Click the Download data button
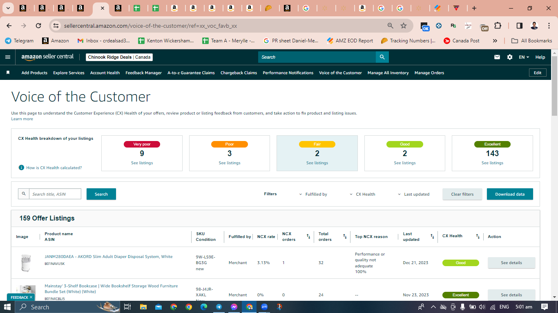 (510, 194)
